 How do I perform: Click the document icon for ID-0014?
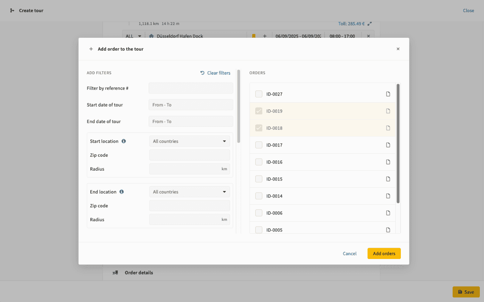[x=388, y=196]
